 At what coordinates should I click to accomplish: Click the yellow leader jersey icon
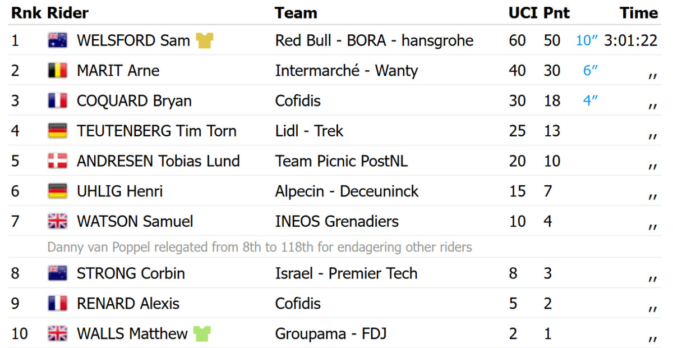[204, 40]
